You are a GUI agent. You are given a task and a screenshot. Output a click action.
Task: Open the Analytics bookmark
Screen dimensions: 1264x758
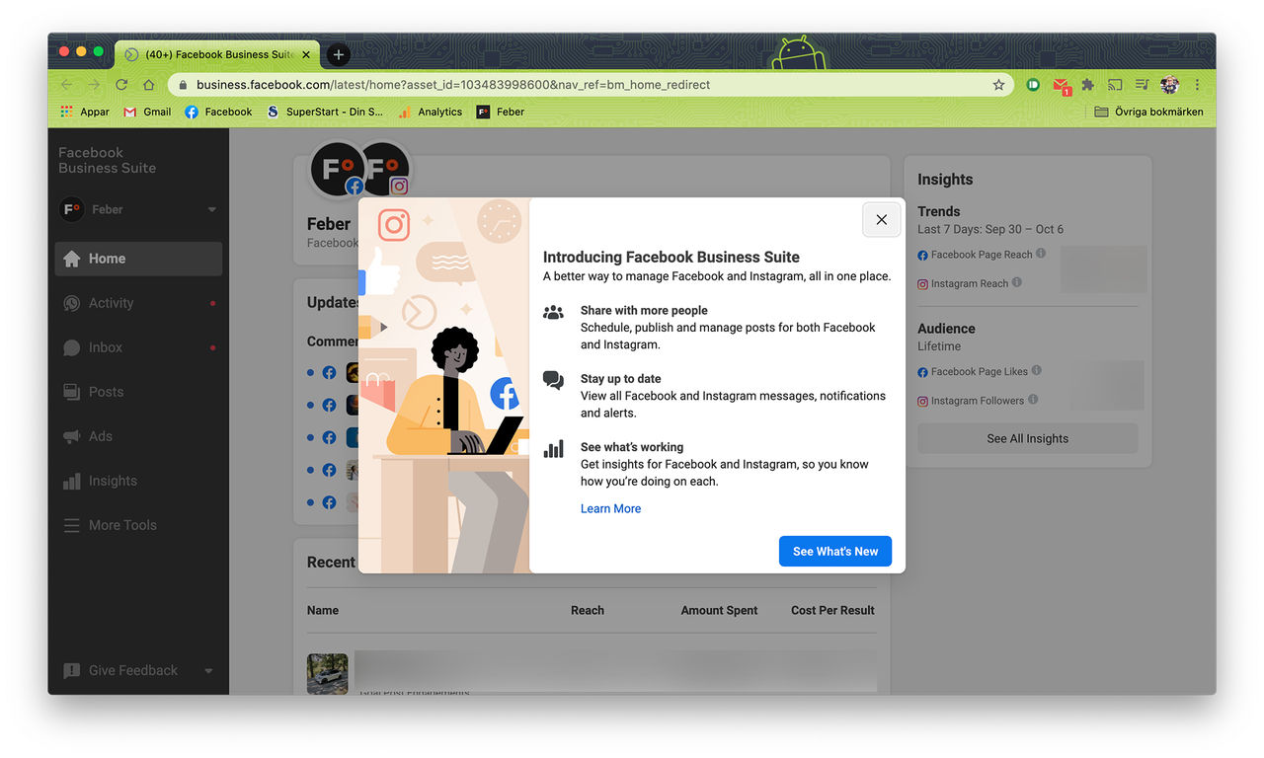(431, 113)
